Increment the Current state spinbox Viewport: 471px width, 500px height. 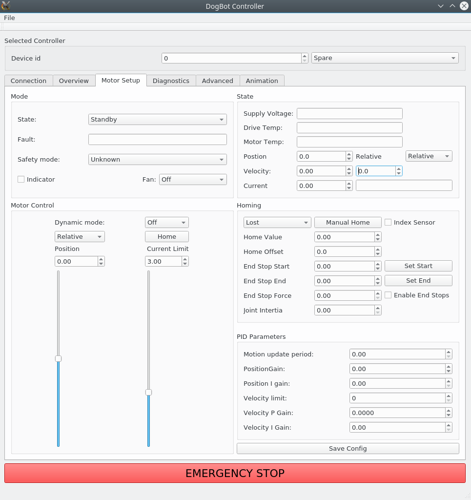(349, 184)
